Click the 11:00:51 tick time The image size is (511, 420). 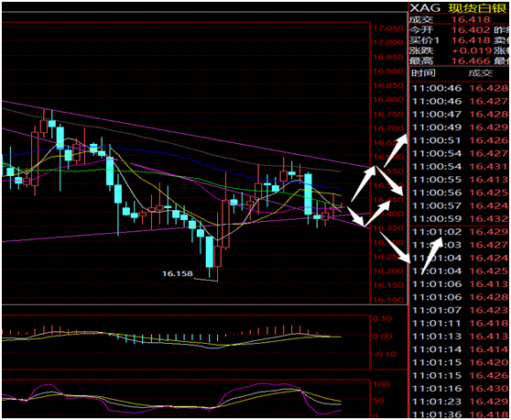coord(437,140)
